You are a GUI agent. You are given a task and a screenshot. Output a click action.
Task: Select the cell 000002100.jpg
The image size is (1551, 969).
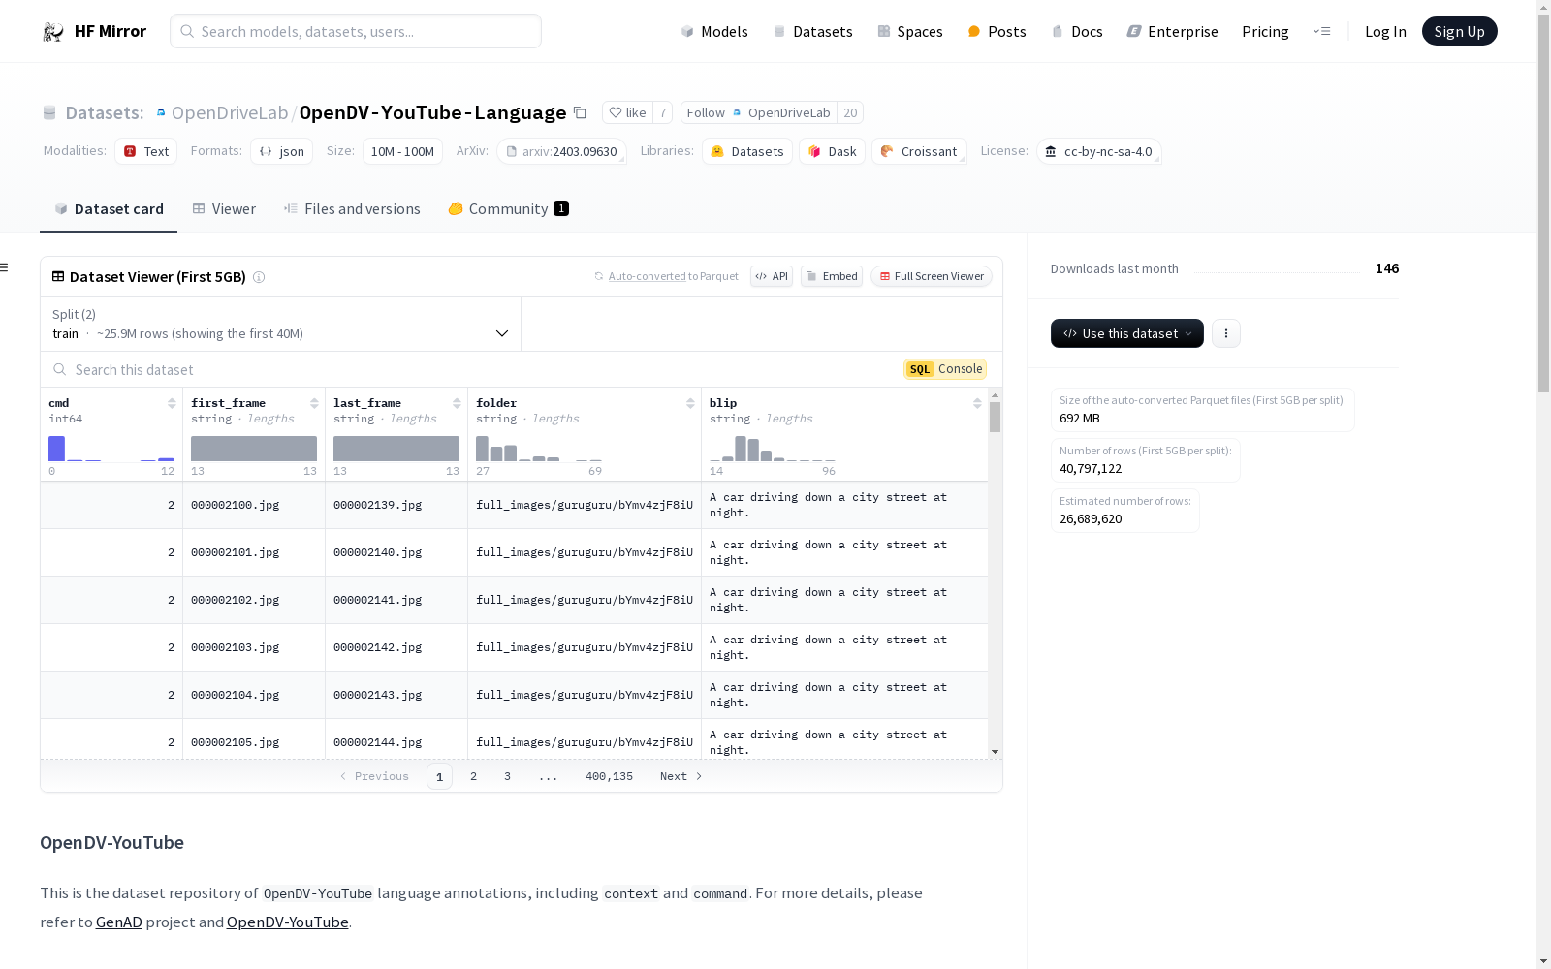tap(254, 505)
